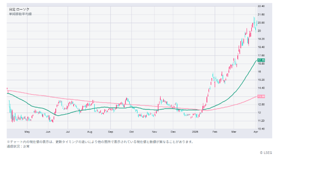Viewport: 312px width, 195px height.
Task: Click the chart disclaimer note starting with ※チャート内
Action: [99, 141]
